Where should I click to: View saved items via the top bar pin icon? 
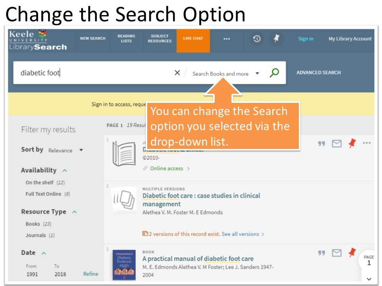point(276,39)
